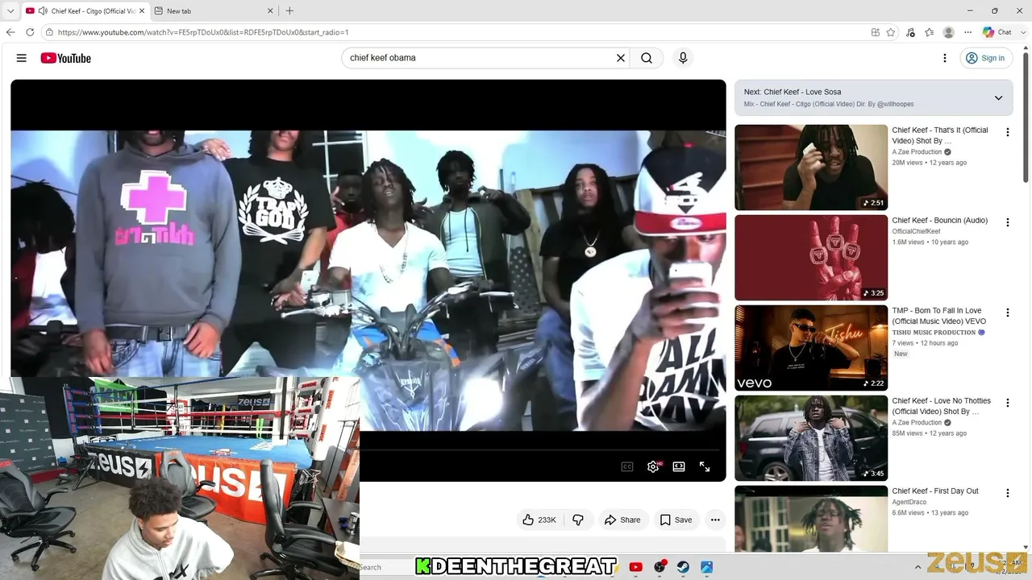Open the blue photo app in taskbar

[x=706, y=567]
